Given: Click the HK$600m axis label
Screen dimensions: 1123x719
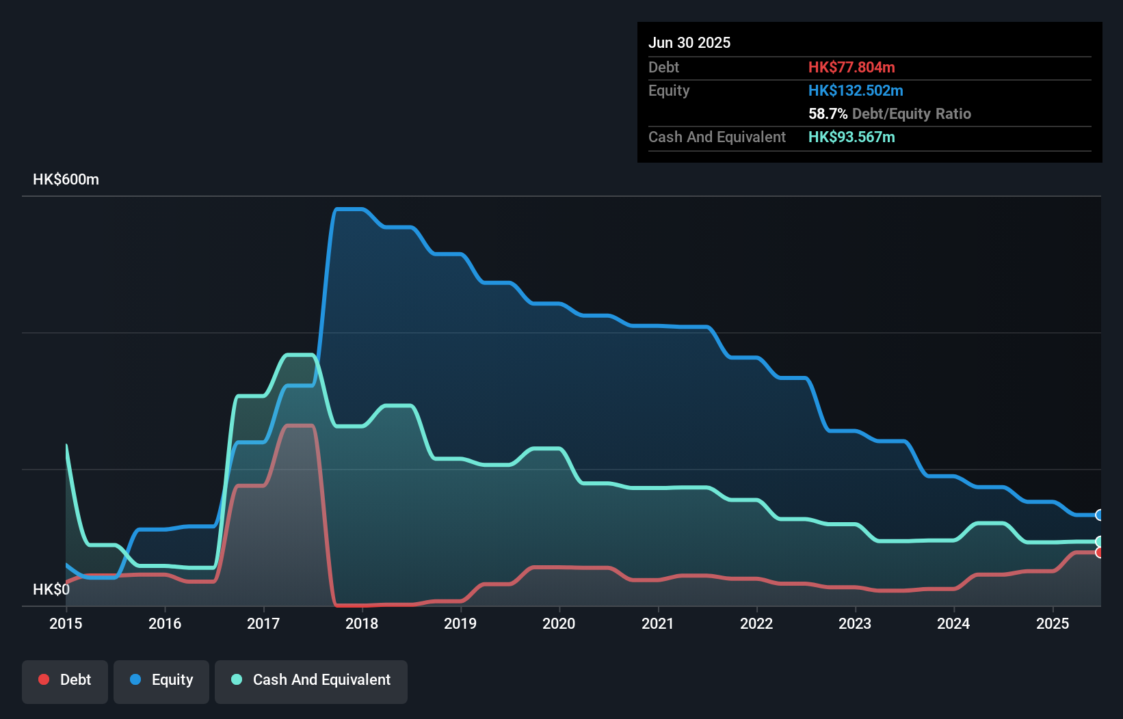Looking at the screenshot, I should tap(66, 179).
